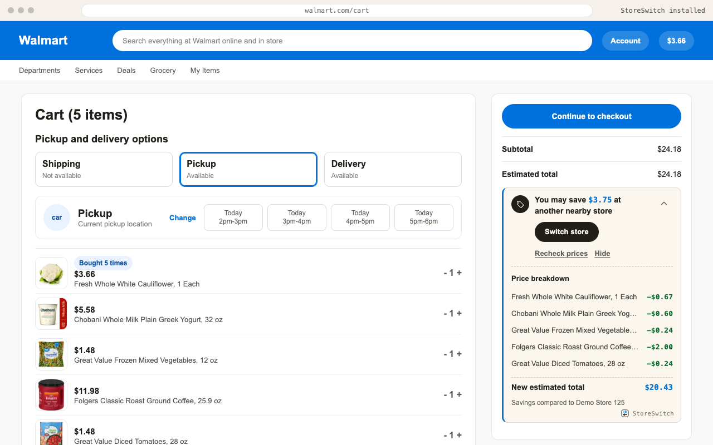Increase Chobani yogurt quantity

(x=459, y=313)
